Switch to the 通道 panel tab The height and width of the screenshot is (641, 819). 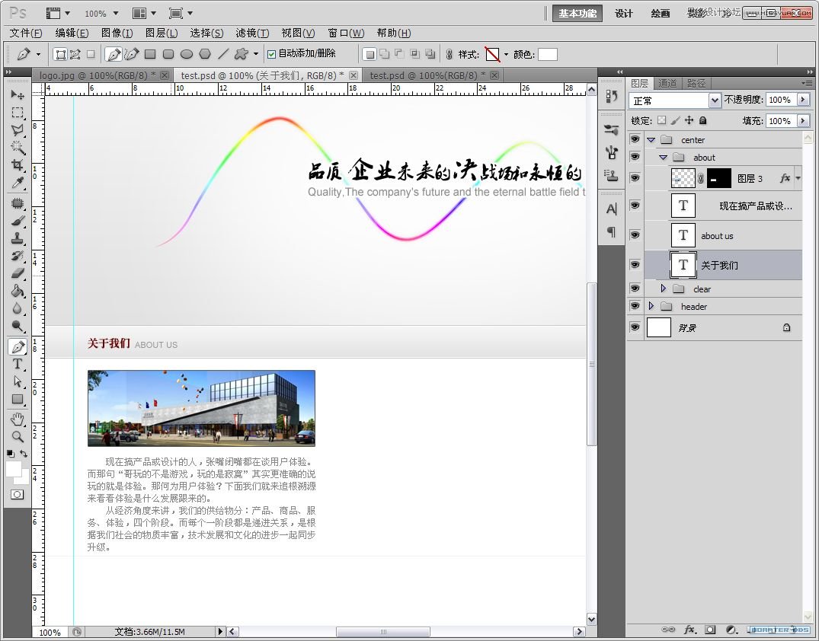[667, 84]
